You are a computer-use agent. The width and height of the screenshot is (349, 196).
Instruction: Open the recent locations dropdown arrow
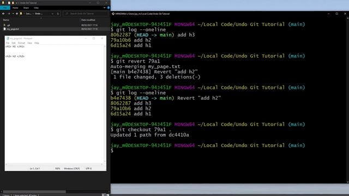click(13, 14)
